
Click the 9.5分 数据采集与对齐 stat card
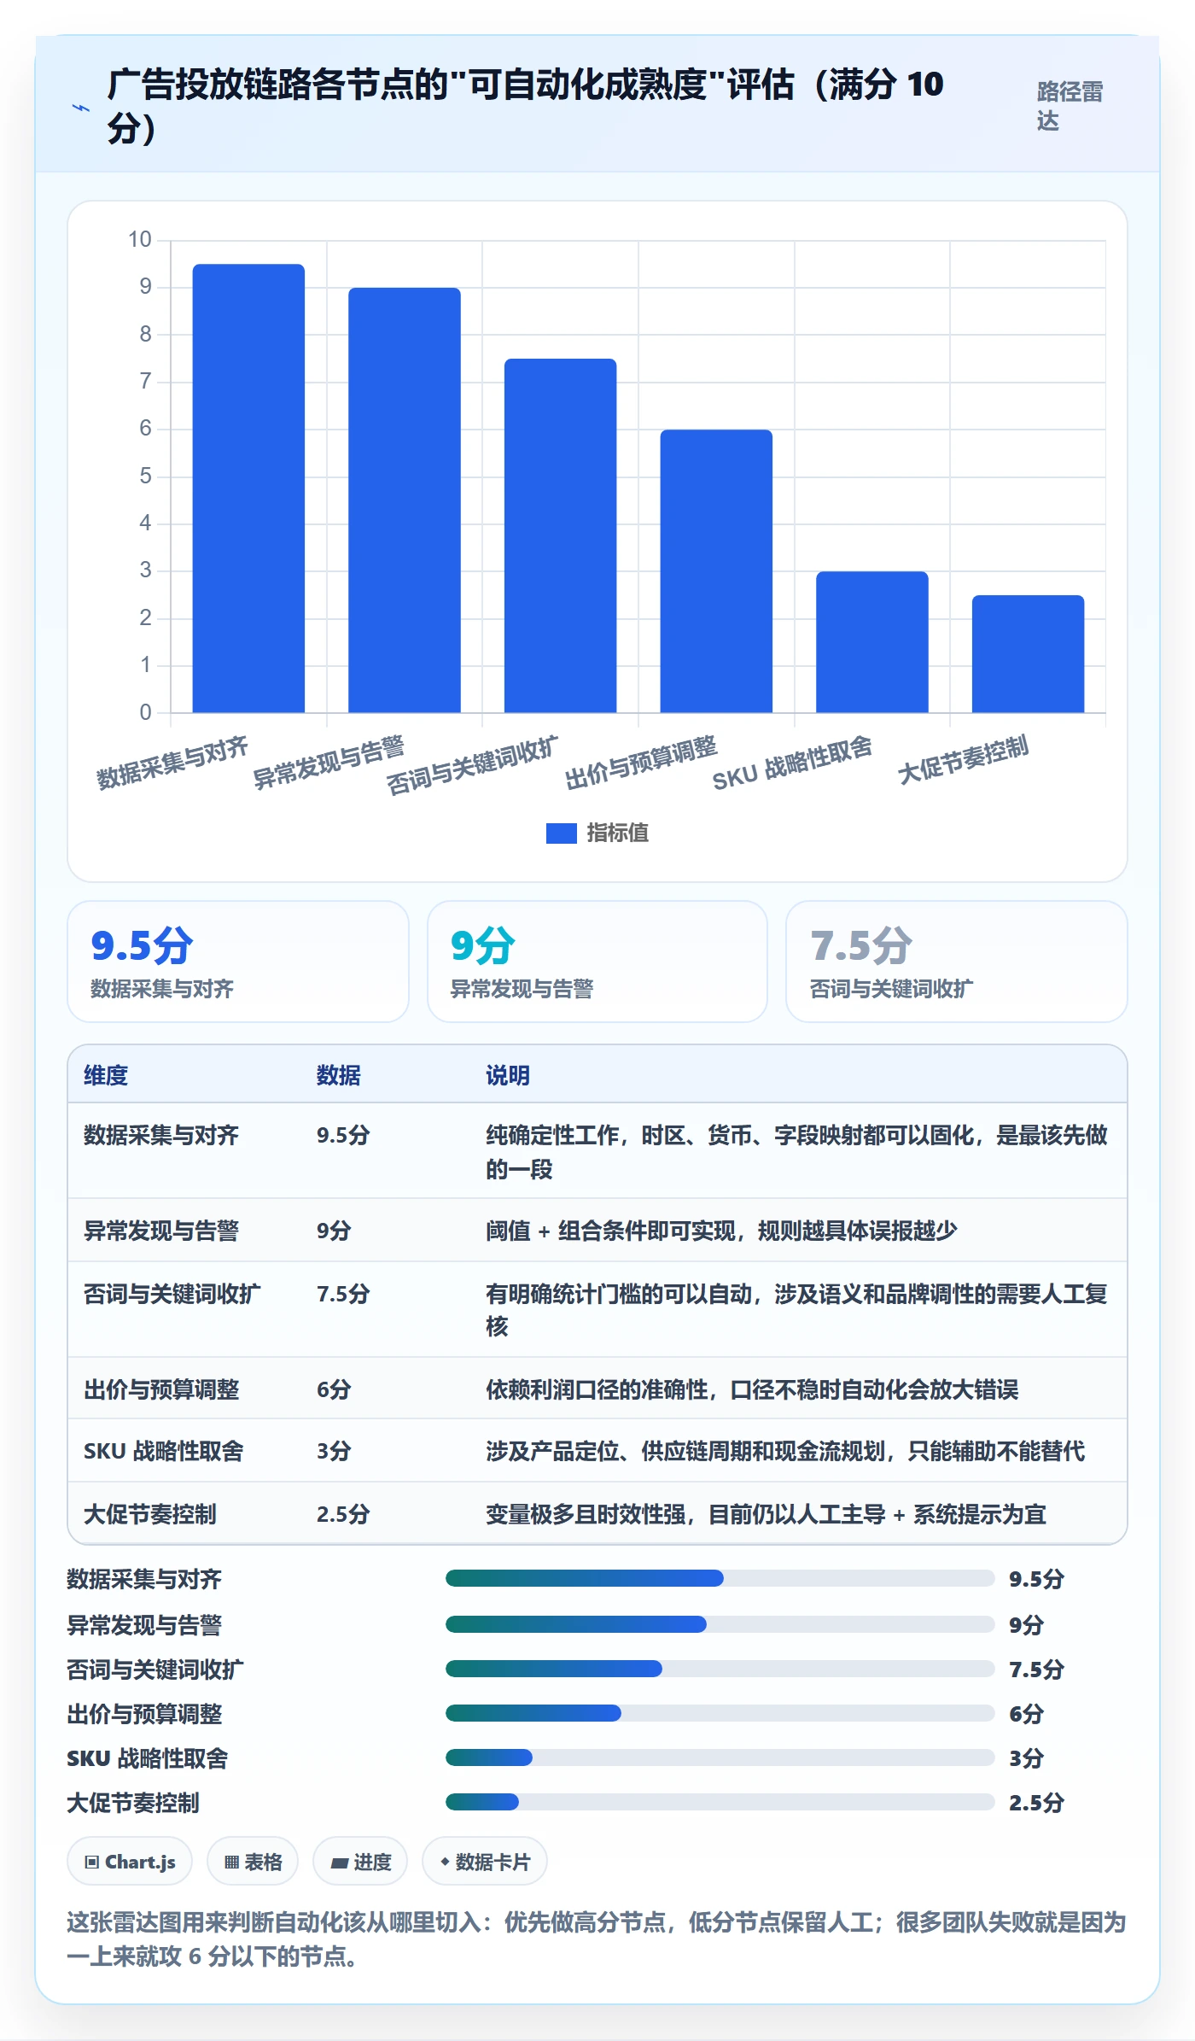pos(238,962)
